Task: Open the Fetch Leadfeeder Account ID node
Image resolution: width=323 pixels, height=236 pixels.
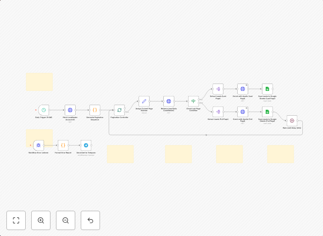Action: (70, 110)
